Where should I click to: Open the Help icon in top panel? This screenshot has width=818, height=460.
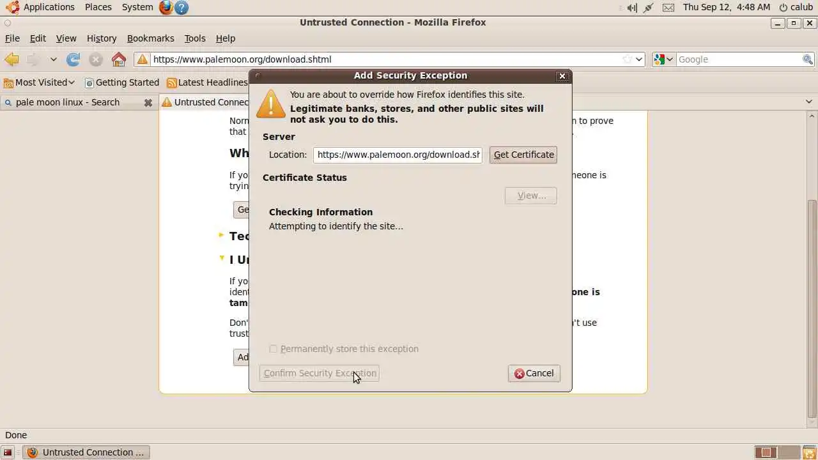[x=181, y=7]
